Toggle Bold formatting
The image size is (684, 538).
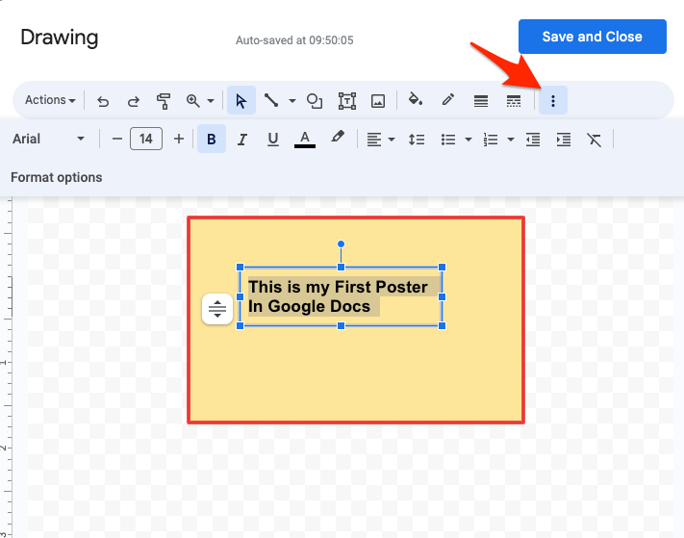211,139
